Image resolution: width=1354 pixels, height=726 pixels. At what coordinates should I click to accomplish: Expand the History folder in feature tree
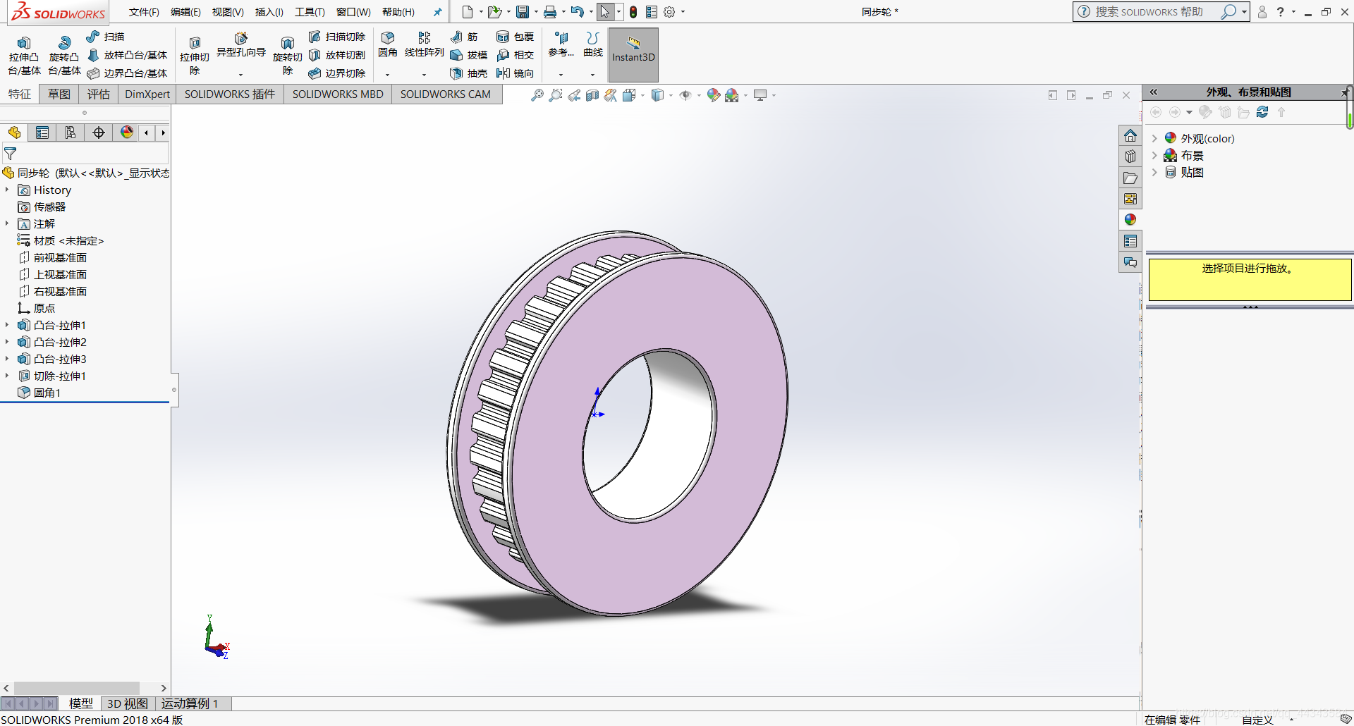7,190
